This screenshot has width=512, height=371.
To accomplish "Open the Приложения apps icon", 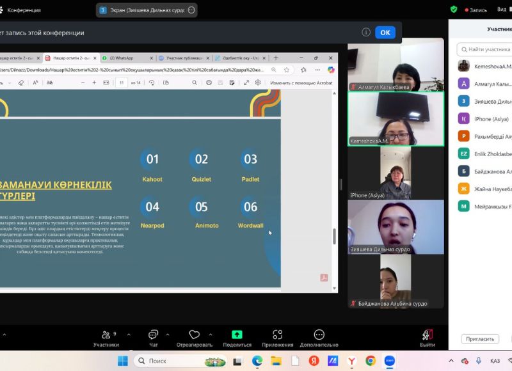I will [278, 335].
